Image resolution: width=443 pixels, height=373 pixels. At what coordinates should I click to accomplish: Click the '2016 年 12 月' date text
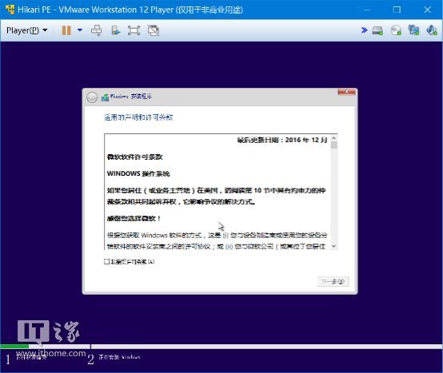pyautogui.click(x=306, y=140)
